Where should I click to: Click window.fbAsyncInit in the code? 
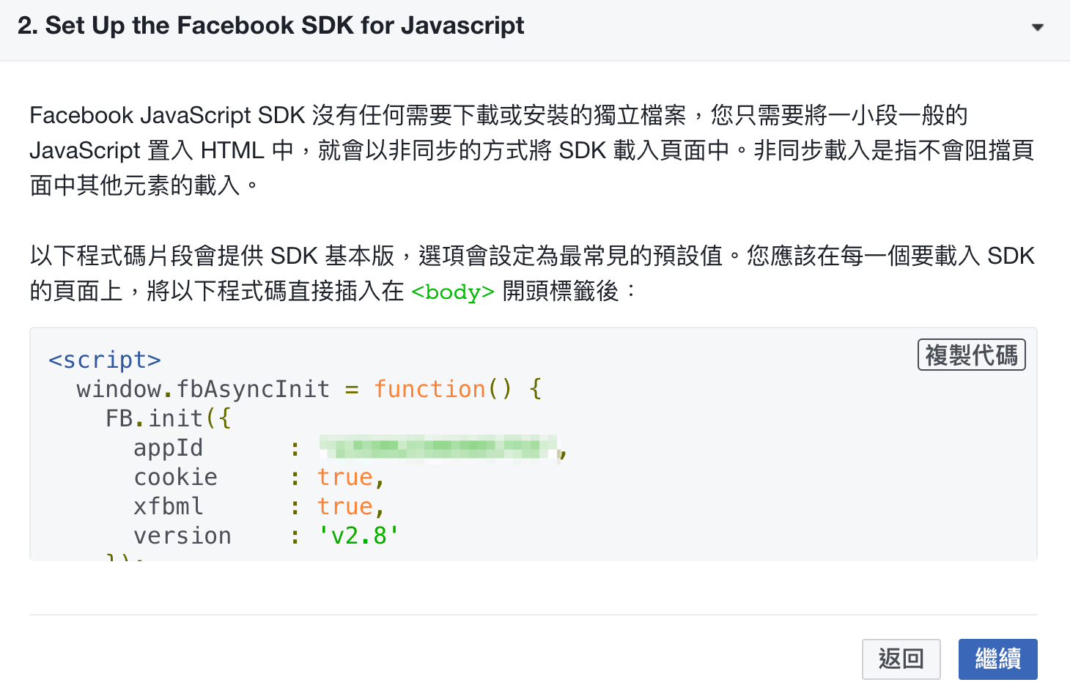(203, 389)
